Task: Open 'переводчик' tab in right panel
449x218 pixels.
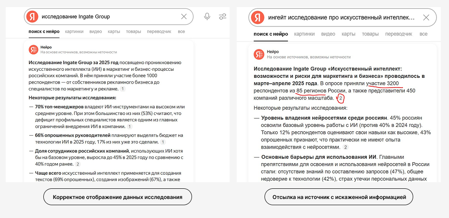Action: tap(399, 34)
